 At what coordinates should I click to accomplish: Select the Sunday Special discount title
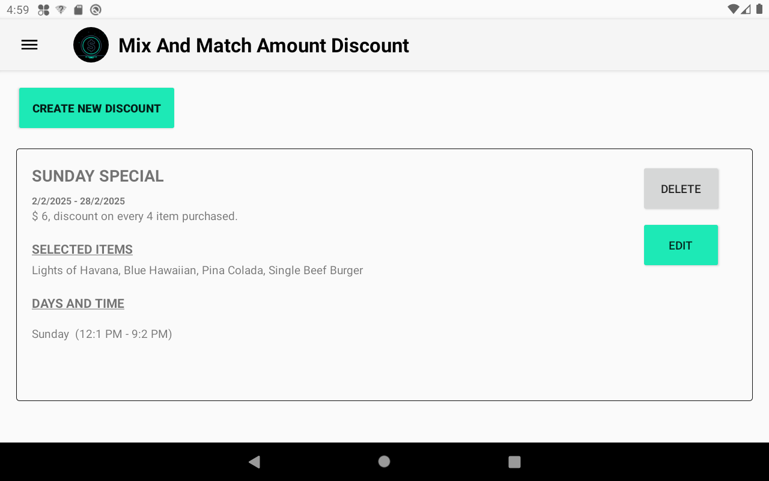tap(98, 176)
